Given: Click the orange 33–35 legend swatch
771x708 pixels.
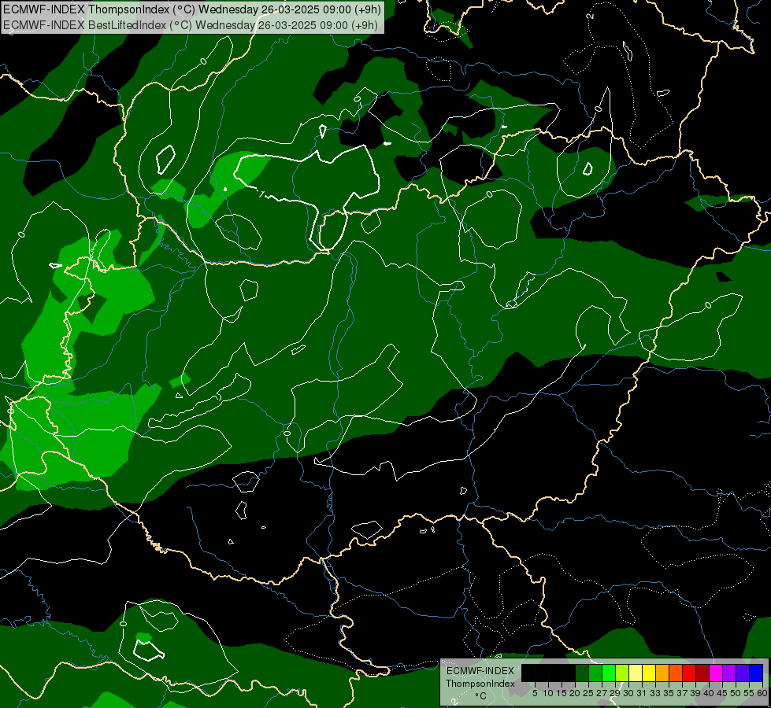Looking at the screenshot, I should coord(662,673).
